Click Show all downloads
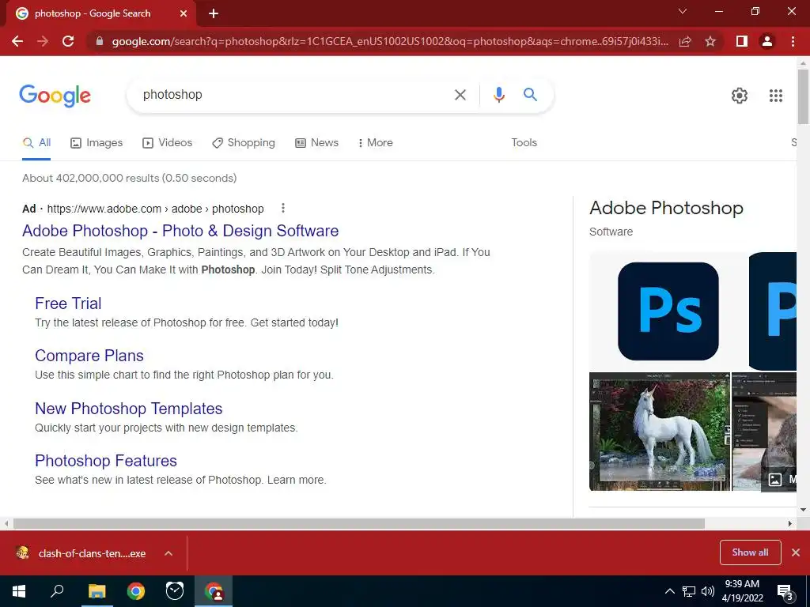810x607 pixels. [x=750, y=552]
